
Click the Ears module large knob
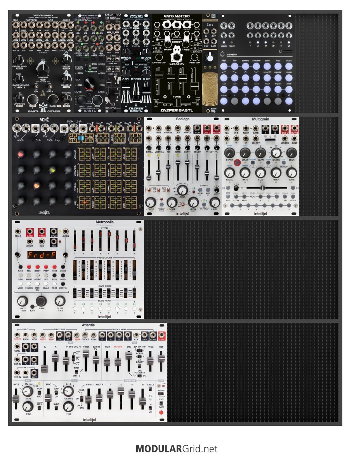pyautogui.click(x=210, y=58)
